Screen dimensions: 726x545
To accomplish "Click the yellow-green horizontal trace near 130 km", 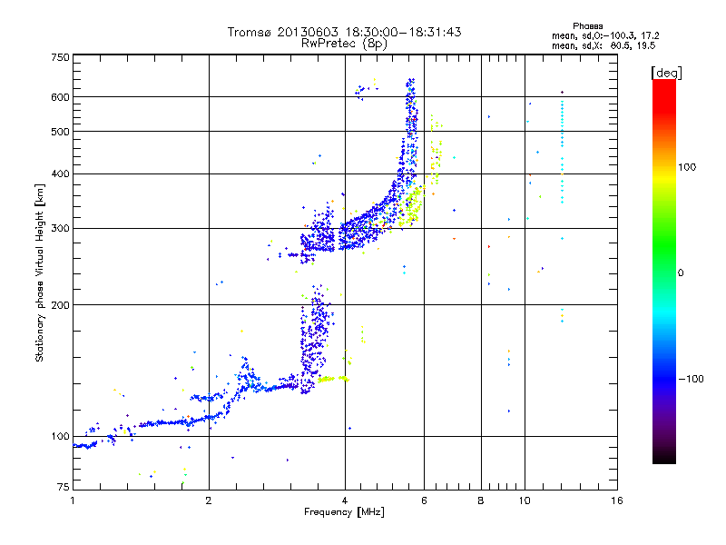I will (x=333, y=379).
